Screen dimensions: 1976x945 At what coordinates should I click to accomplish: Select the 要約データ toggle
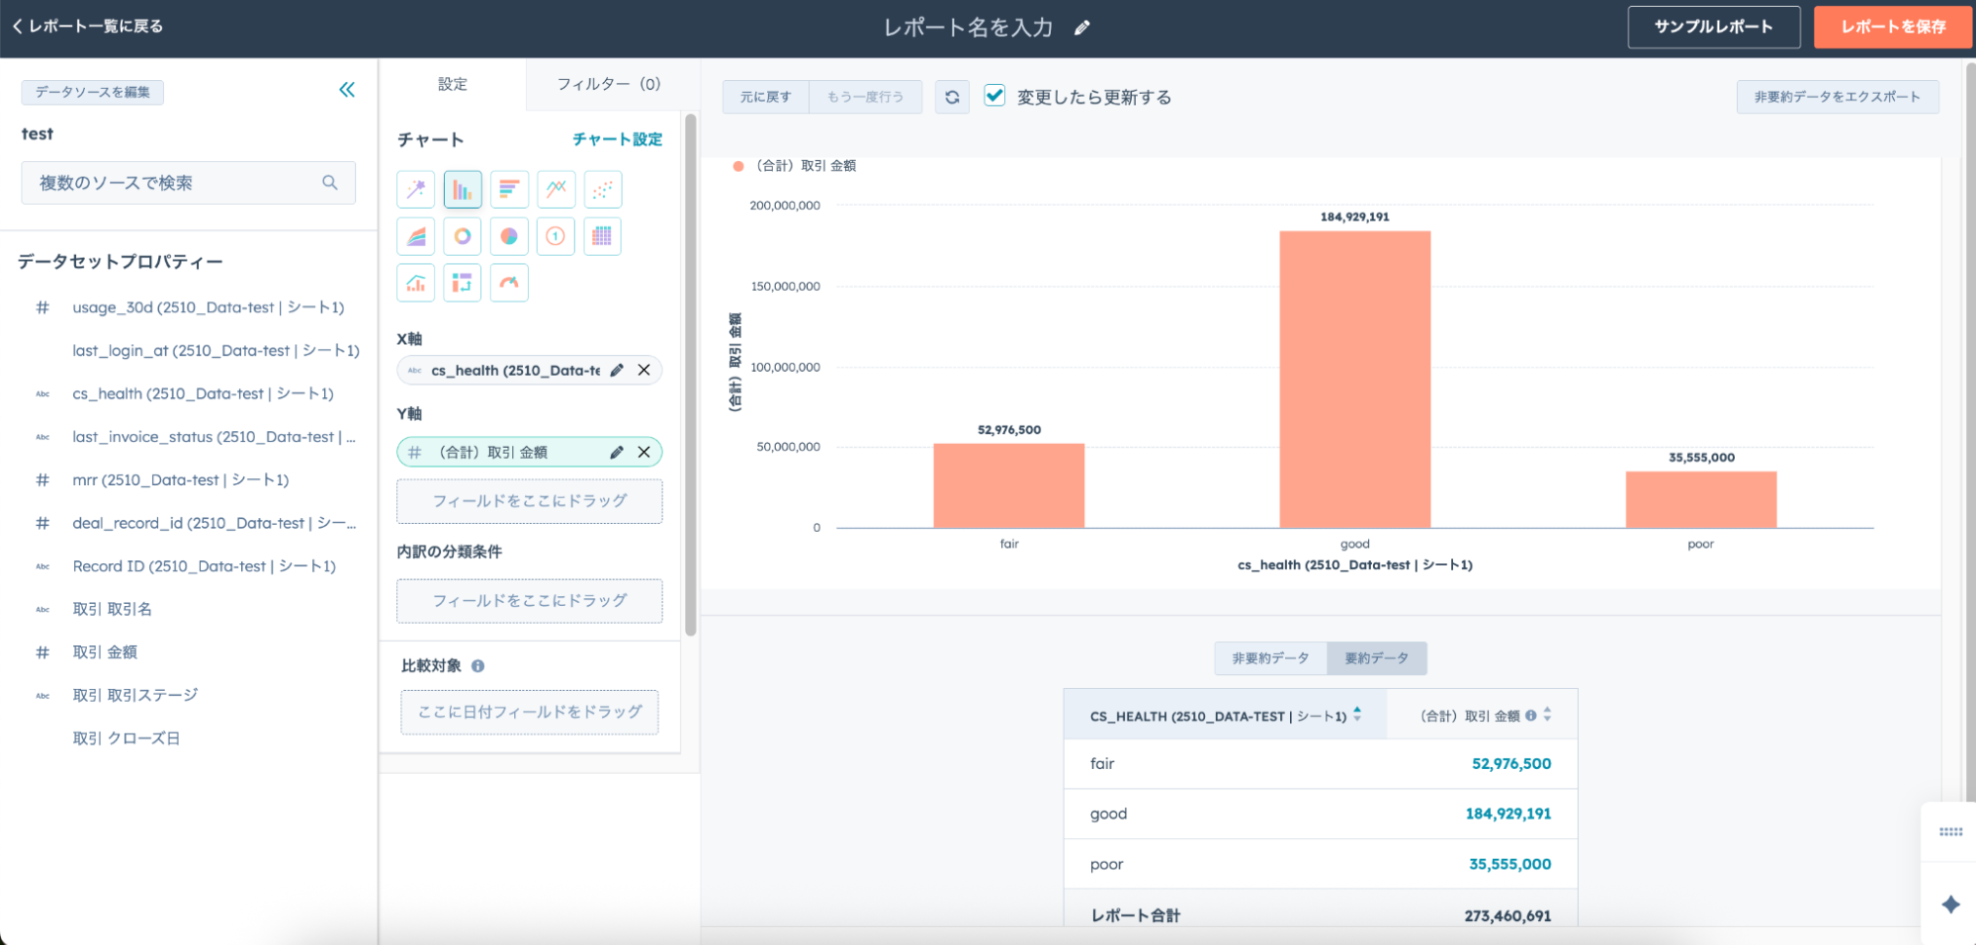pos(1376,658)
